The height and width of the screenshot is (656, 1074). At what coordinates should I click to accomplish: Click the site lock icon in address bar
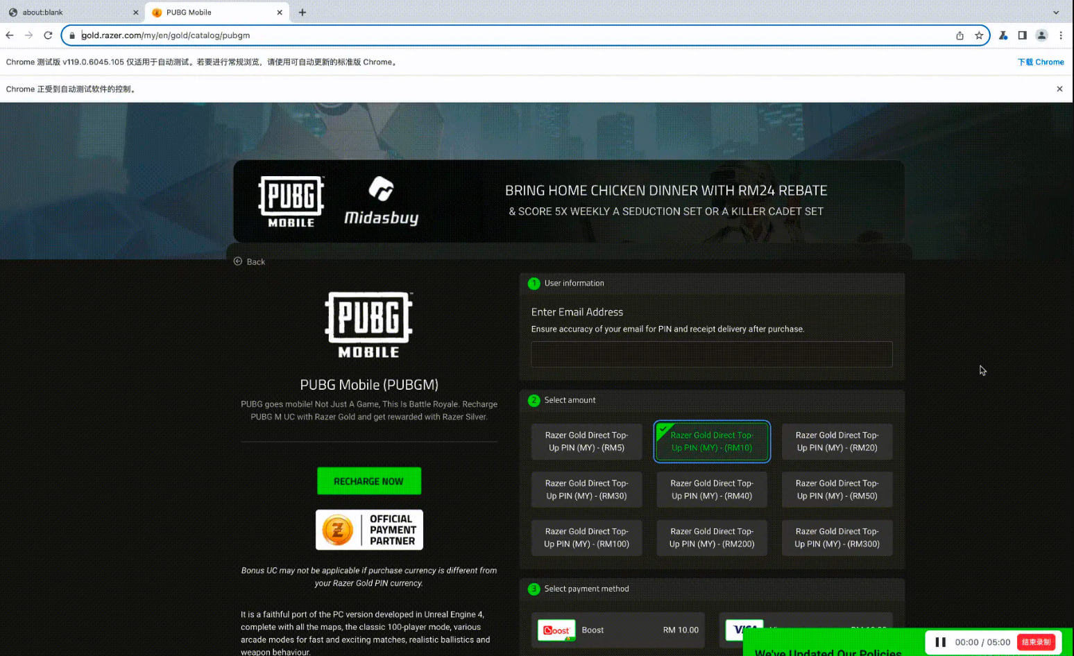click(72, 35)
